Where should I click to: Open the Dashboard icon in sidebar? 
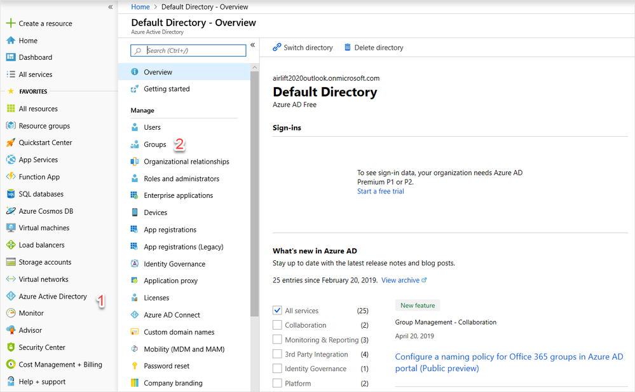(11, 57)
